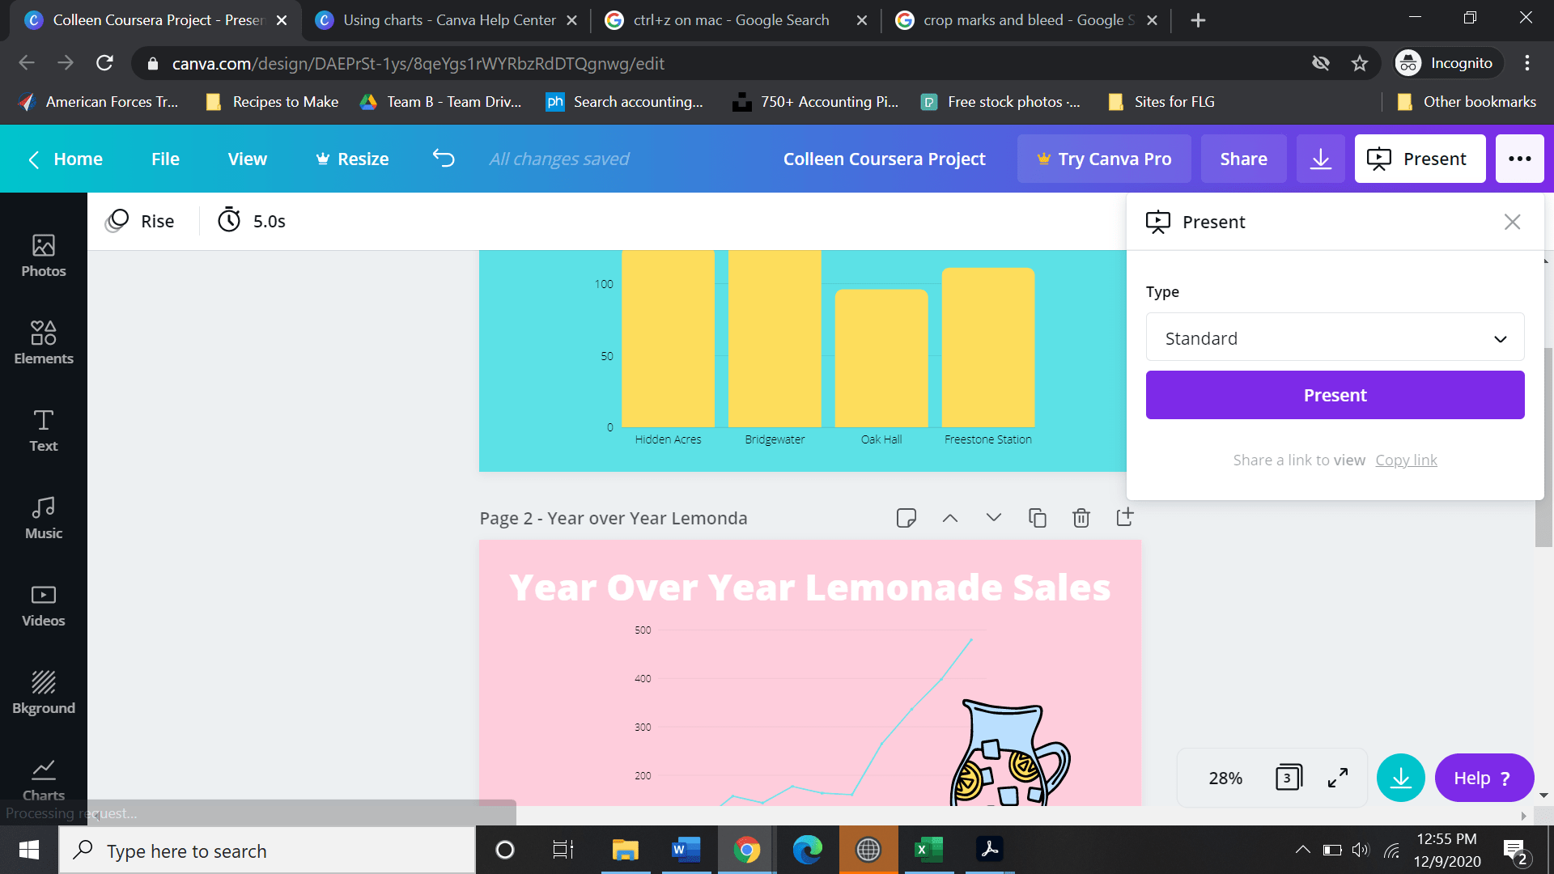Open the Text panel
Viewport: 1554px width, 874px height.
click(43, 430)
